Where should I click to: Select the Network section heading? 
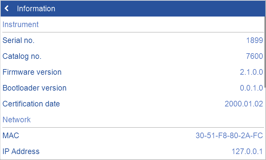[x=17, y=120]
